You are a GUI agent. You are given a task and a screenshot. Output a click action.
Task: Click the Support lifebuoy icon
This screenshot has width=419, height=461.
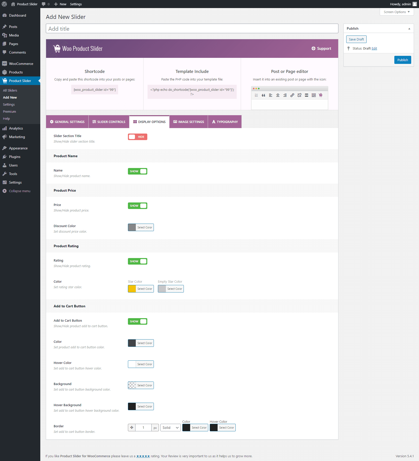click(313, 49)
